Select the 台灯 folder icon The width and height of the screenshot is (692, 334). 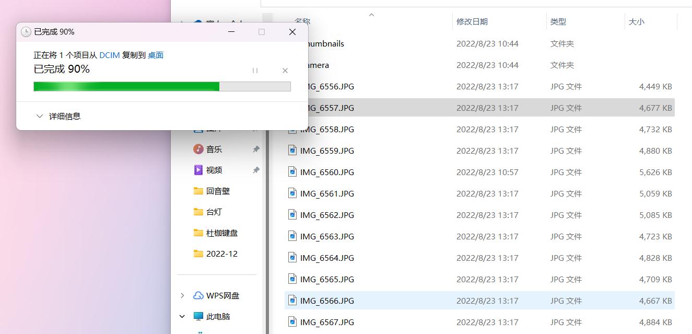click(198, 212)
